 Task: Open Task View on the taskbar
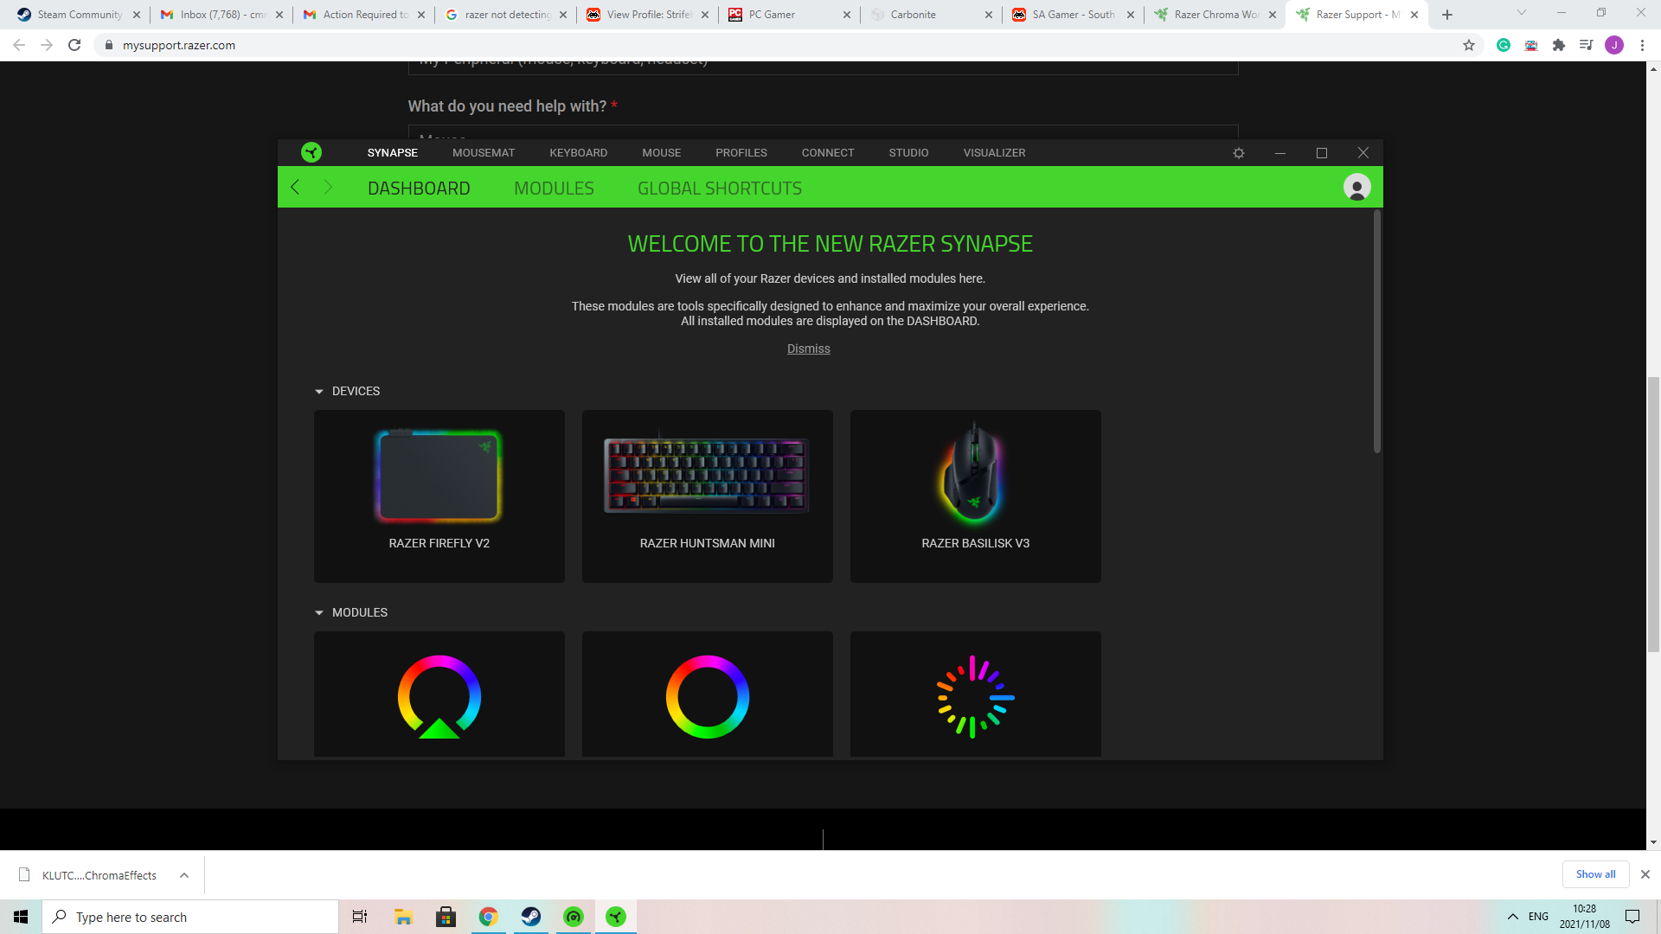click(x=360, y=917)
